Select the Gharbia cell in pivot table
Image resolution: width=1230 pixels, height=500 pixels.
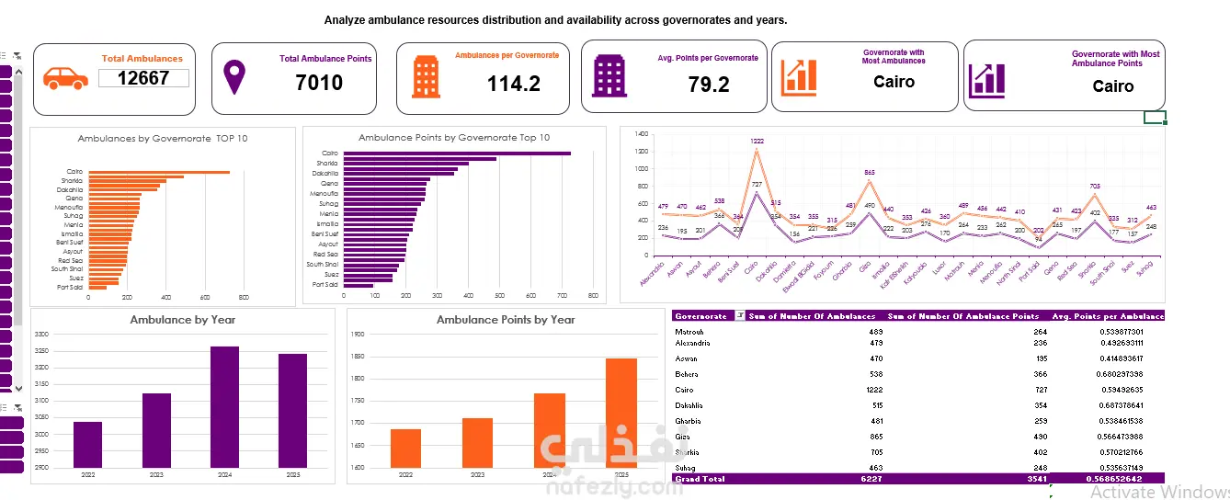[x=689, y=421]
